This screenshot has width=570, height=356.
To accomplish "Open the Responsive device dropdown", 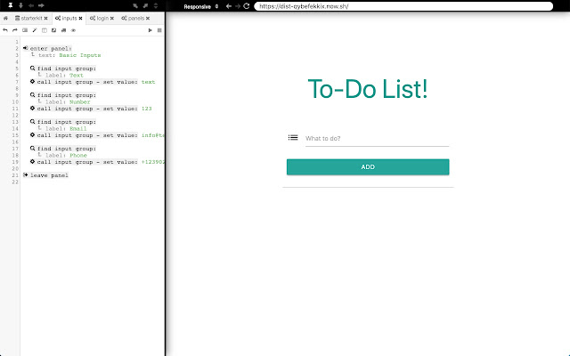I will pyautogui.click(x=200, y=6).
